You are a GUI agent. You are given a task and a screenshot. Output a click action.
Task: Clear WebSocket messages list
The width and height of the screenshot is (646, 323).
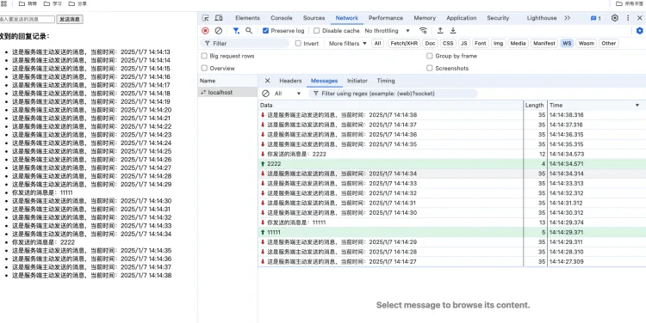pos(266,94)
